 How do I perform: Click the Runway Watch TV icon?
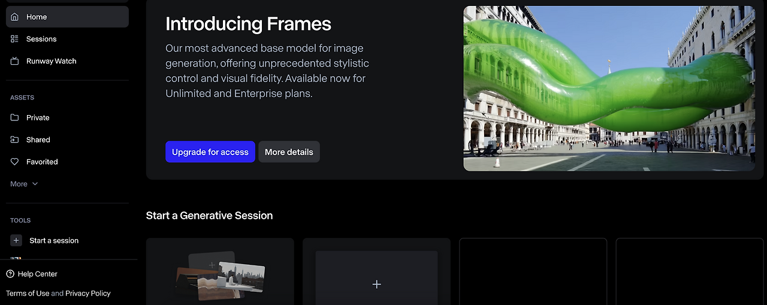click(15, 61)
